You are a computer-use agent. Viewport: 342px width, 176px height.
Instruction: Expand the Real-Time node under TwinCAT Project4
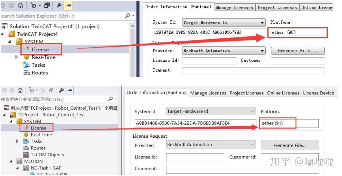17,57
